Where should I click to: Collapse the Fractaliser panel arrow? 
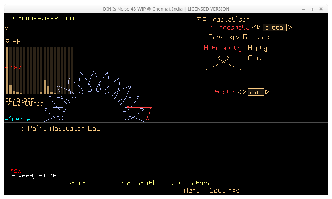[x=200, y=19]
